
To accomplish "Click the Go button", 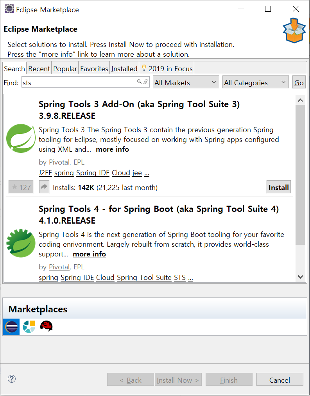I will click(x=299, y=82).
